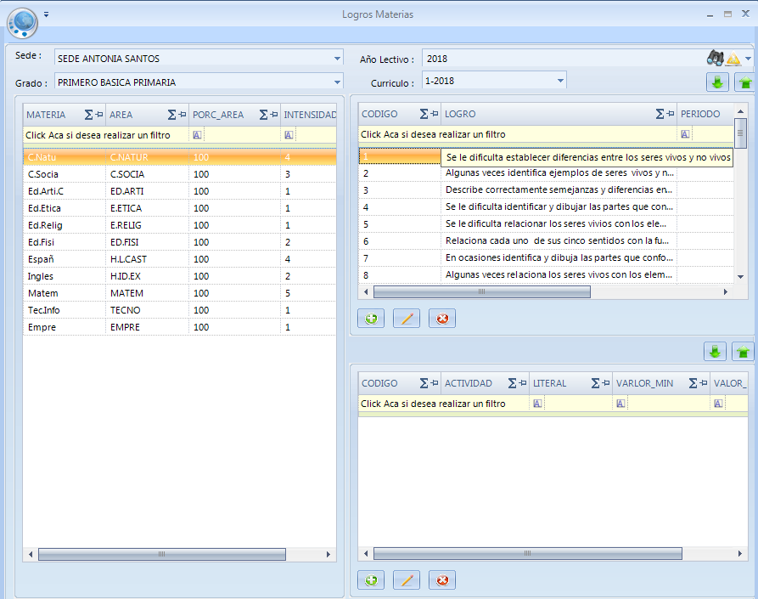This screenshot has width=758, height=599.
Task: Click the red delete button under the actividad grid
Action: (441, 580)
